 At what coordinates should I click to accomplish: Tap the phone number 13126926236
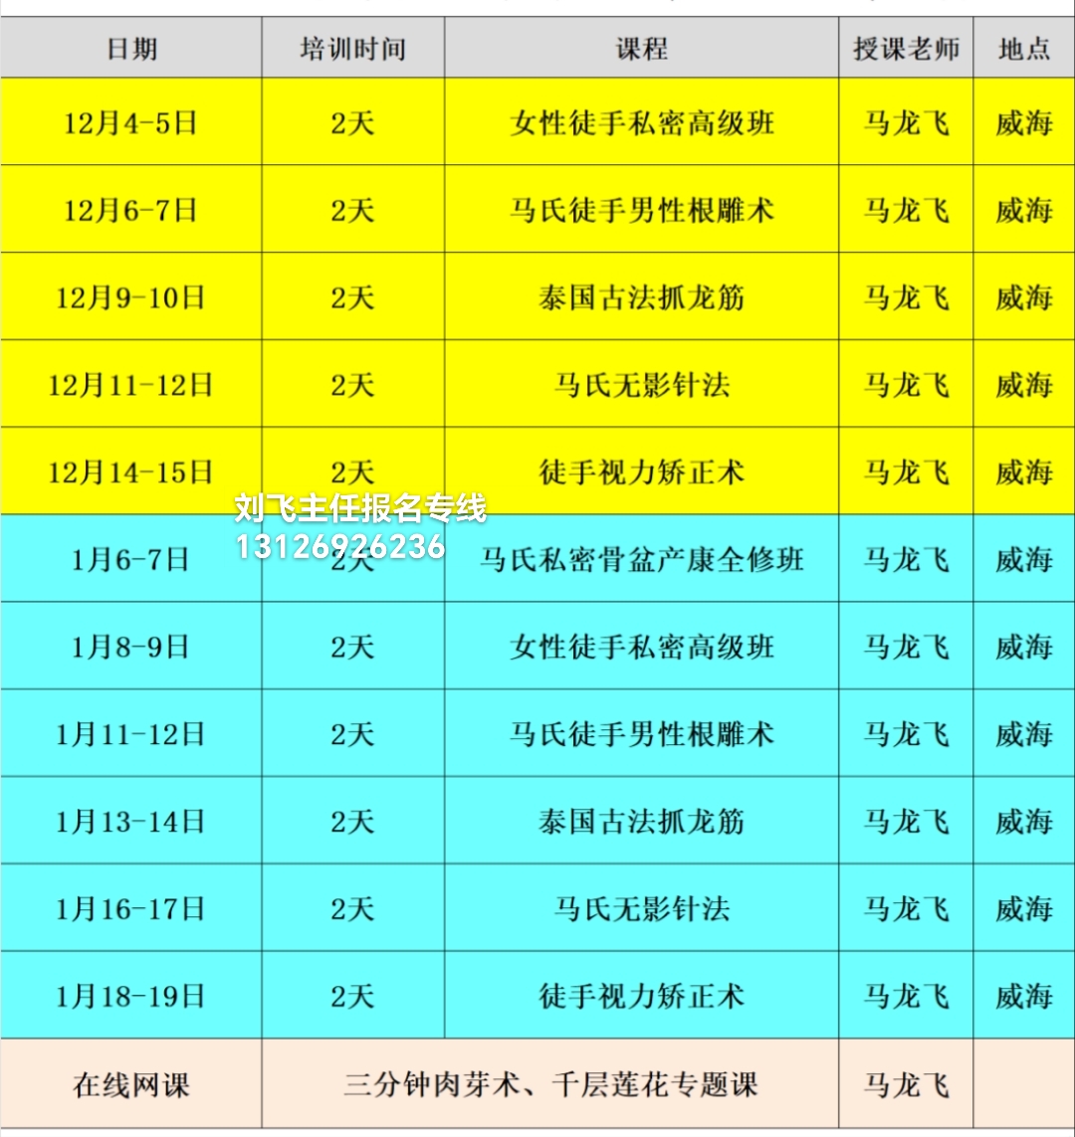tap(339, 546)
